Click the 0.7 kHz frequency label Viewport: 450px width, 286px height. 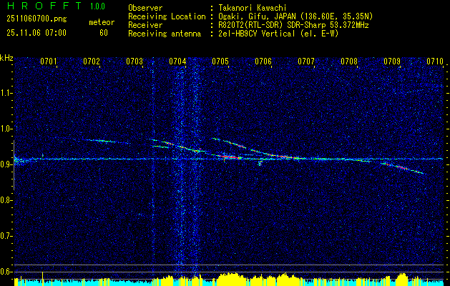pos(5,236)
